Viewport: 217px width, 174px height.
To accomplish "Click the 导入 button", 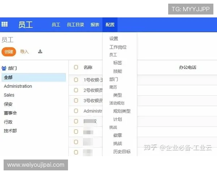I will point(24,52).
